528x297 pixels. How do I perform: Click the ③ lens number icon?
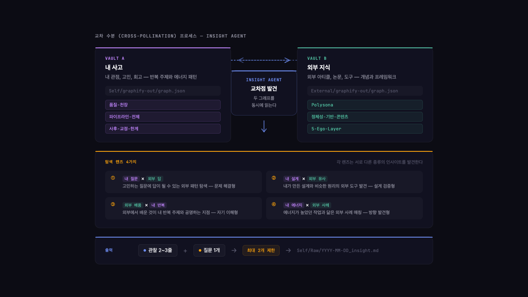112,204
